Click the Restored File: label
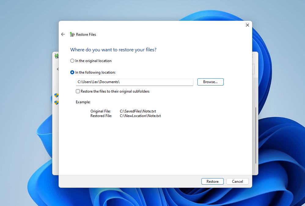This screenshot has height=206, width=305. coord(101,116)
